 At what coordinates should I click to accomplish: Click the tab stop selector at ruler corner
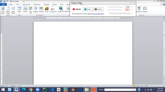[x=2, y=18]
